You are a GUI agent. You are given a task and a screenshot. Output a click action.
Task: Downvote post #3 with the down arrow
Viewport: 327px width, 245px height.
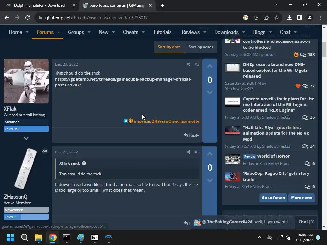(x=210, y=180)
